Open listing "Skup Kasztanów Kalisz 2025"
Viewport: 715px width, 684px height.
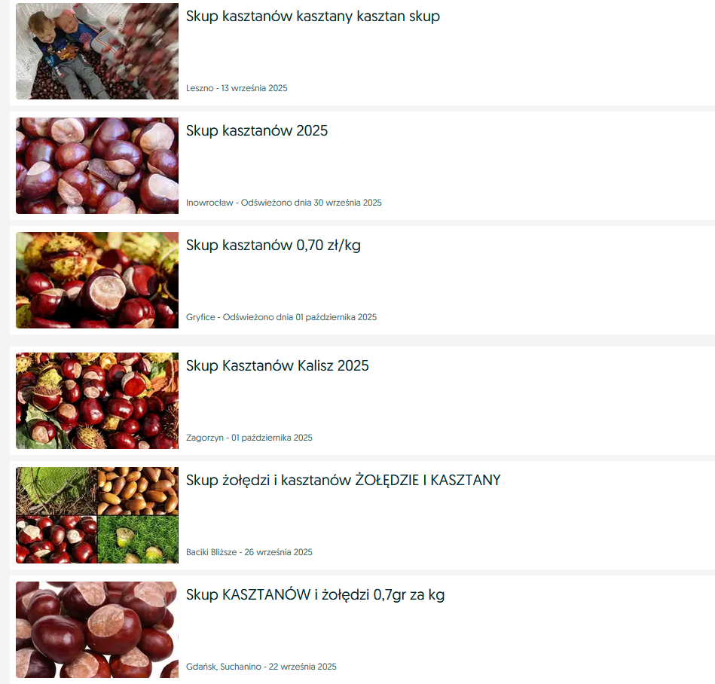coord(277,365)
